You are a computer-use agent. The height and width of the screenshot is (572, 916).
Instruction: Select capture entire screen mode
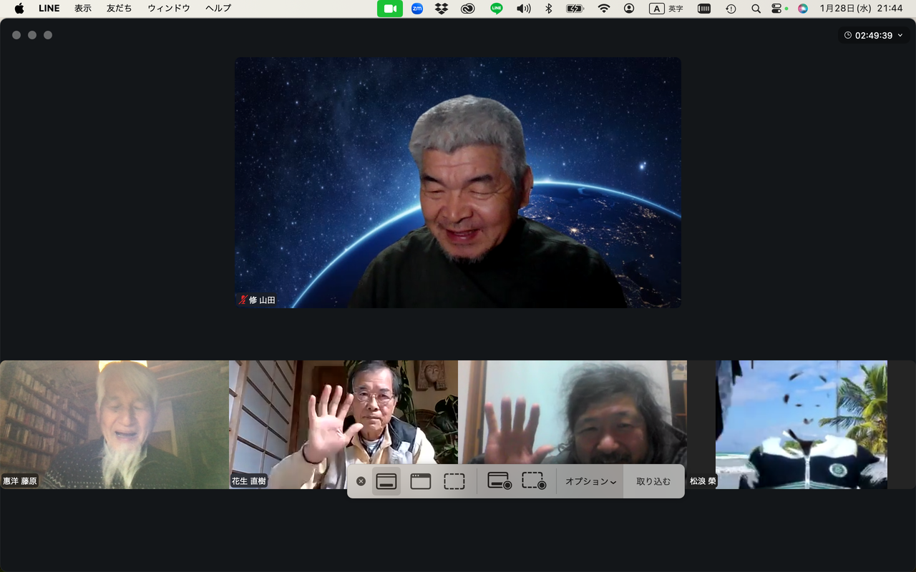[x=386, y=481]
